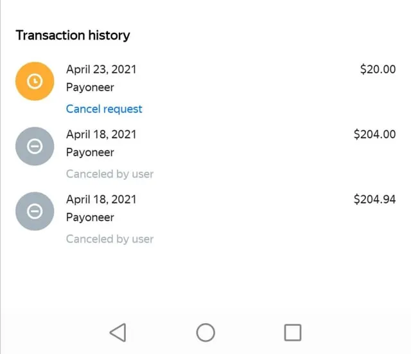This screenshot has height=354, width=411.
Task: Tap the orange pending clock icon
Action: pos(35,82)
